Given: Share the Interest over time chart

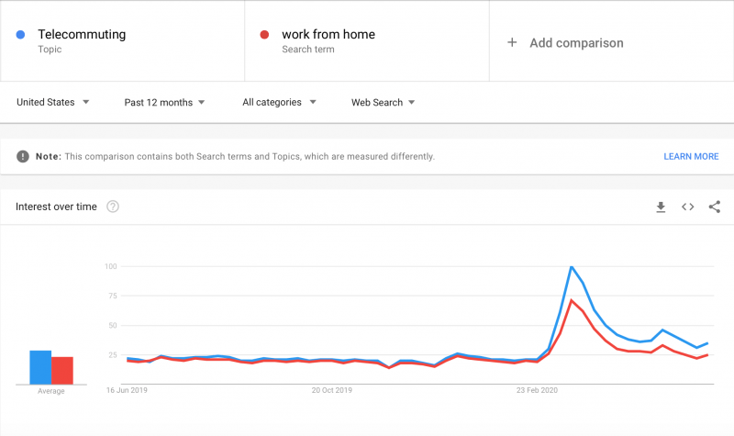Looking at the screenshot, I should (x=715, y=207).
